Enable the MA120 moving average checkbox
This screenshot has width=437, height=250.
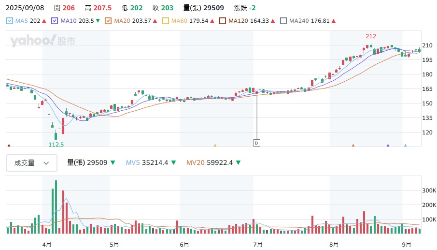click(223, 21)
